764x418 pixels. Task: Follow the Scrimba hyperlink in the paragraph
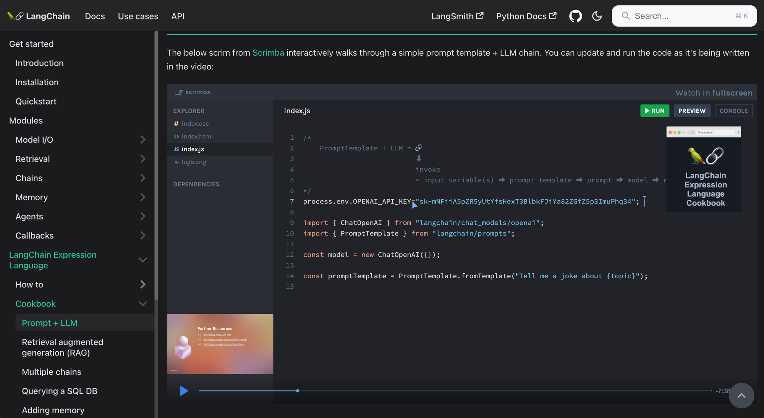point(268,53)
